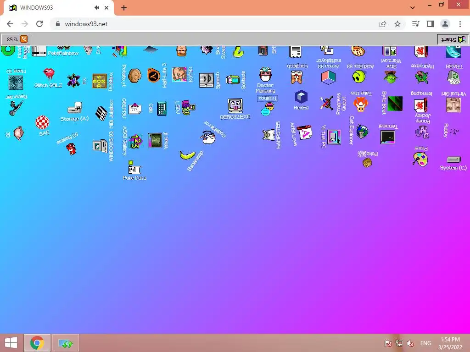Screen dimensions: 470x352
Task: Play the Star Wars.avi icon
Action: click(391, 77)
